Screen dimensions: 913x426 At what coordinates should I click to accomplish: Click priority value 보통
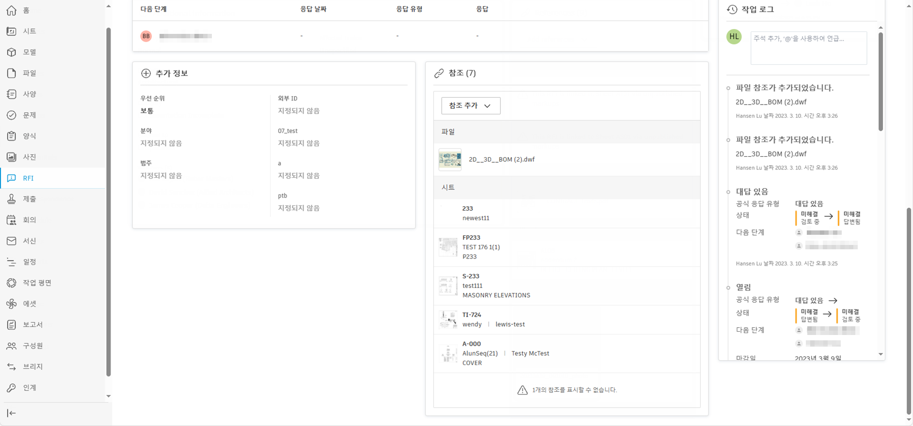pyautogui.click(x=147, y=111)
